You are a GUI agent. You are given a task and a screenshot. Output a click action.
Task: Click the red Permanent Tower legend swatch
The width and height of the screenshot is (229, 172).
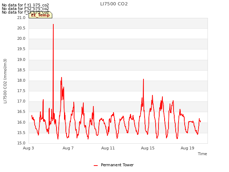click(96, 166)
